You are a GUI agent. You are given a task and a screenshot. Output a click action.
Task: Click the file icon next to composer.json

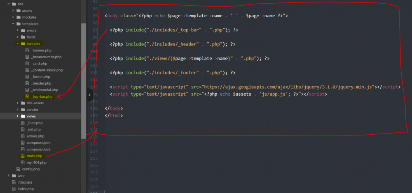click(x=23, y=142)
